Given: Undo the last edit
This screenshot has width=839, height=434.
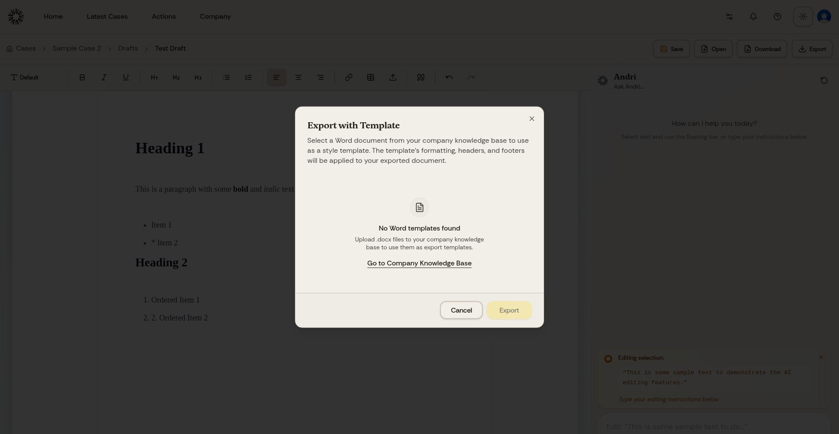Looking at the screenshot, I should (449, 77).
